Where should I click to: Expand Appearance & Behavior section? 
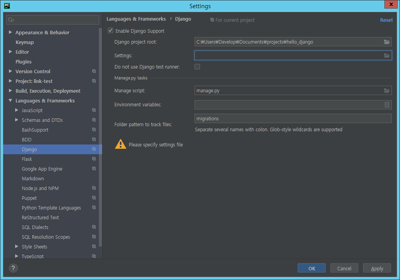point(11,32)
